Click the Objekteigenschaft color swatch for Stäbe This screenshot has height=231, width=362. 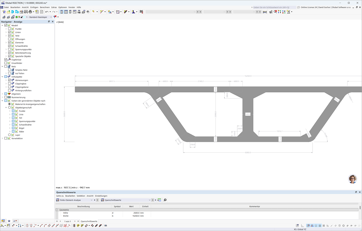pyautogui.click(x=13, y=131)
